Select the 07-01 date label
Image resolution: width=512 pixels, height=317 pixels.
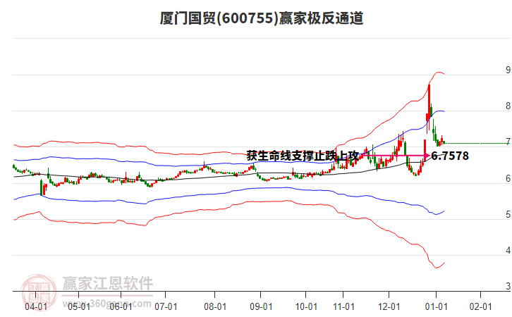tap(166, 306)
